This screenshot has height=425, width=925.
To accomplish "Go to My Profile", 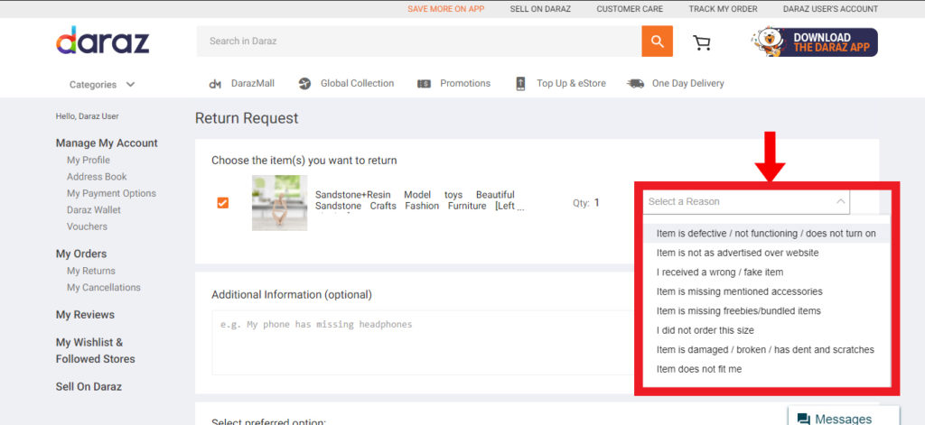I will click(x=89, y=161).
